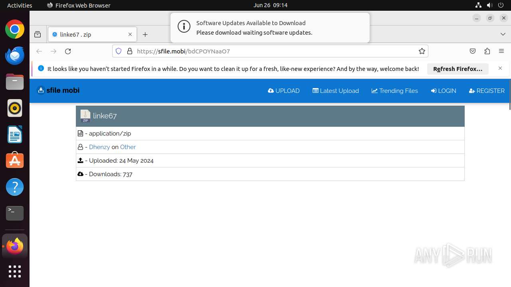511x287 pixels.
Task: Select the Downloads: 737 text
Action: tap(111, 174)
